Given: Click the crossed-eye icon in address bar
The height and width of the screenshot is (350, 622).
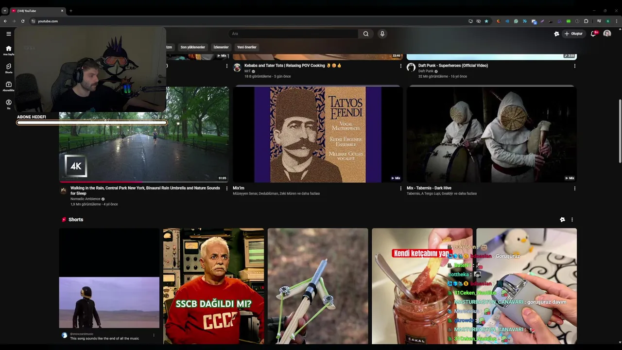Looking at the screenshot, I should [479, 21].
